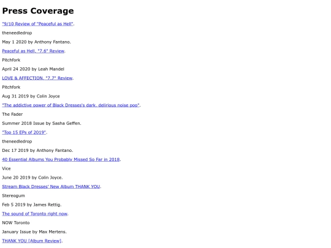
Task: Open the THANK YOU [Album Review] link
Action: point(32,241)
